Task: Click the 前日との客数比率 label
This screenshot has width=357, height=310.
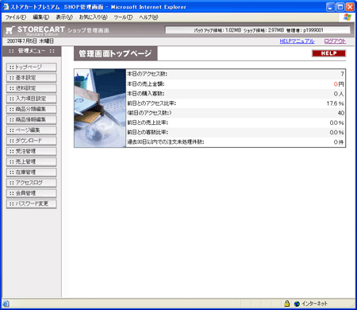Action: coord(148,132)
